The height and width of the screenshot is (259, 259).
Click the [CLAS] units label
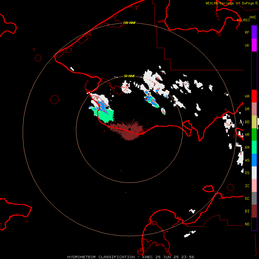tap(243, 20)
